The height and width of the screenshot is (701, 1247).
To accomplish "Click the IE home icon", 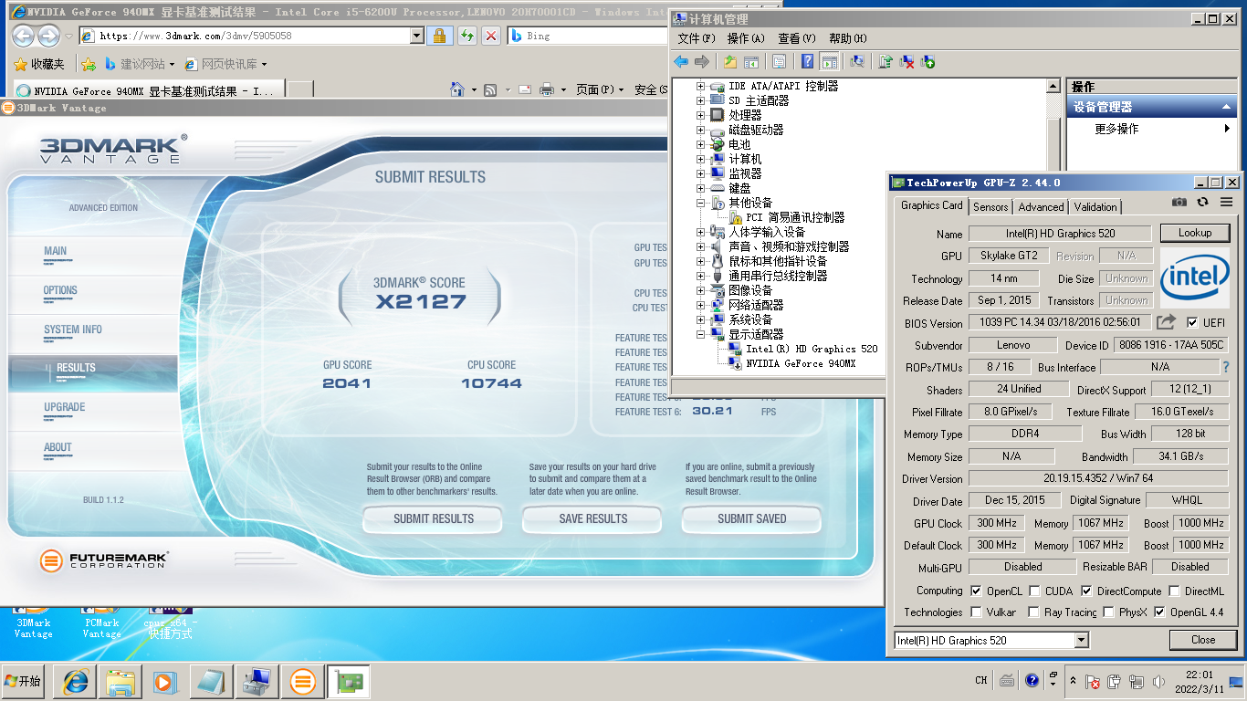I will coord(458,89).
